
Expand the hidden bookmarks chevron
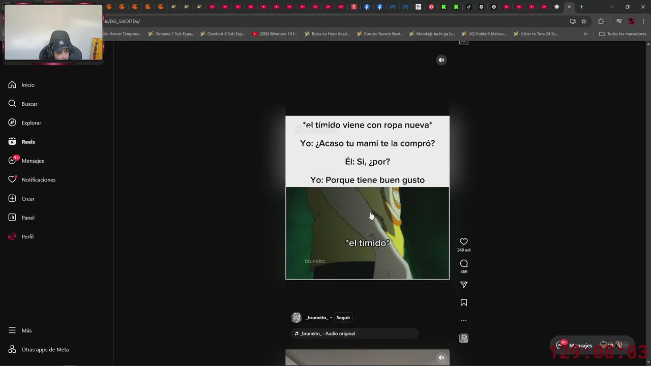[x=585, y=34]
